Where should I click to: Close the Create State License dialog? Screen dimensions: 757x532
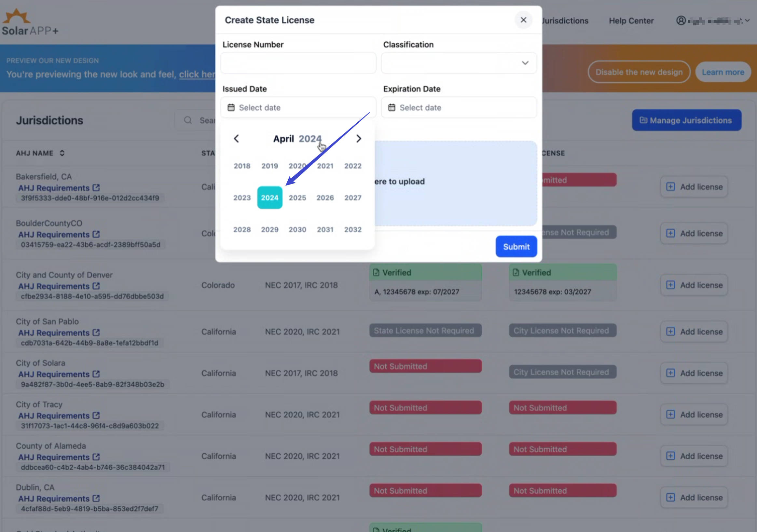pos(523,20)
